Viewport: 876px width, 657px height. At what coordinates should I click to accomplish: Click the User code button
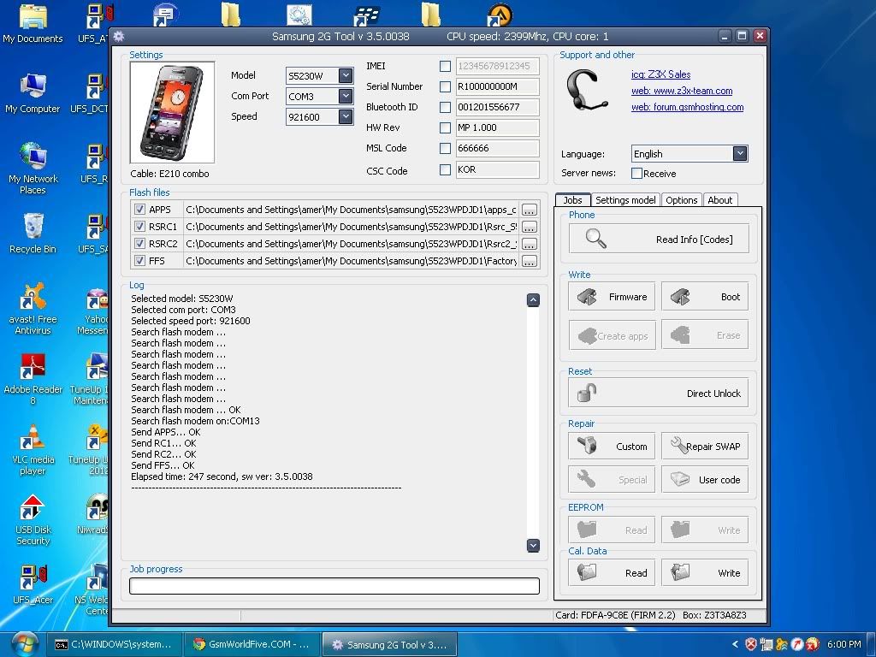coord(705,479)
